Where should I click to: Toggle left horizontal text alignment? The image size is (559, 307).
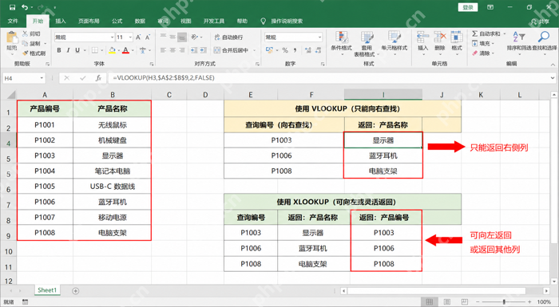[163, 50]
